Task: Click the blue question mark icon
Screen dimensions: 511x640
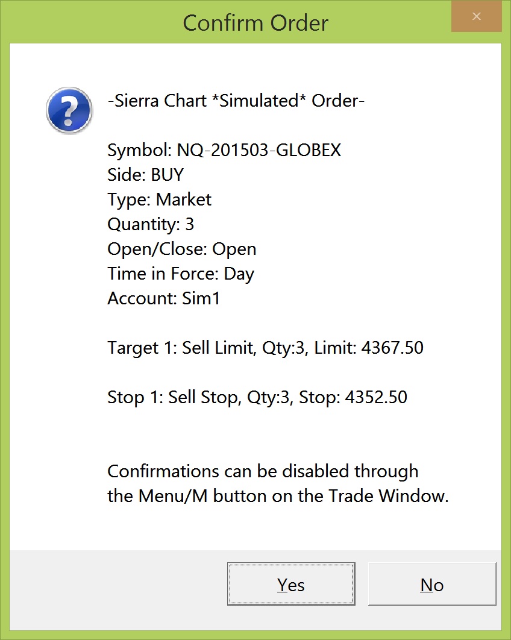Action: click(69, 111)
